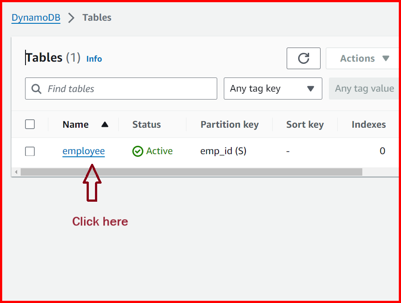View Info about tables
Image resolution: width=401 pixels, height=303 pixels.
click(94, 59)
